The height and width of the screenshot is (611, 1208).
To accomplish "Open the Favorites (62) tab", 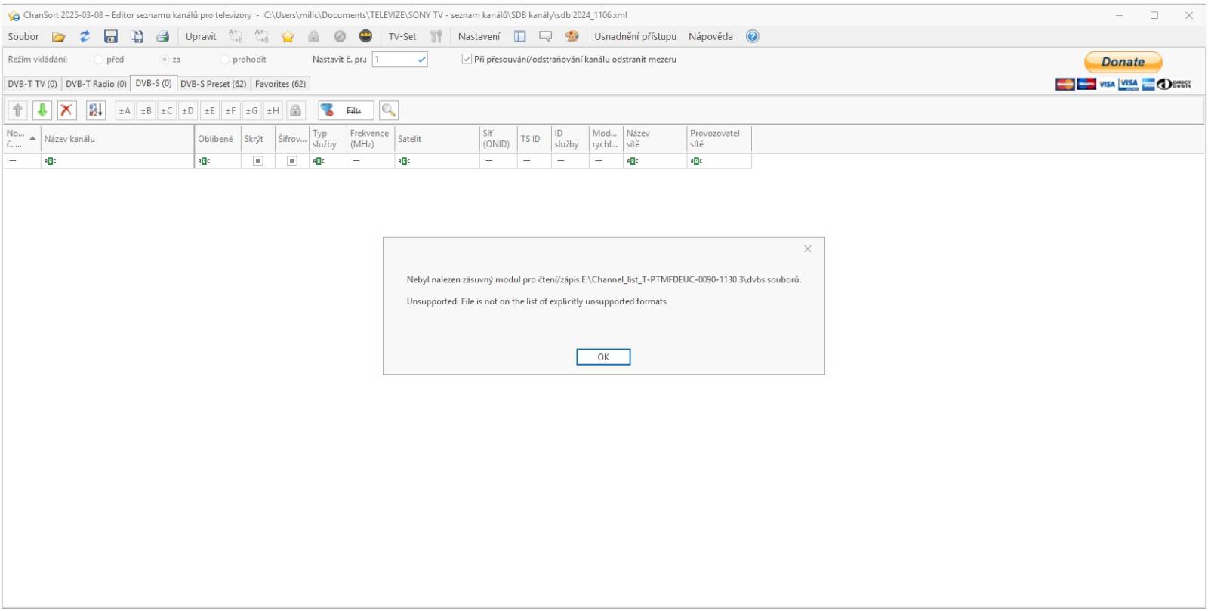I will (x=280, y=84).
